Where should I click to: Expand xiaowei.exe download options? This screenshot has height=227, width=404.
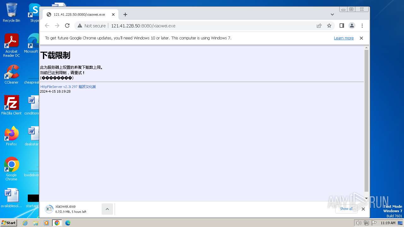[x=107, y=209]
